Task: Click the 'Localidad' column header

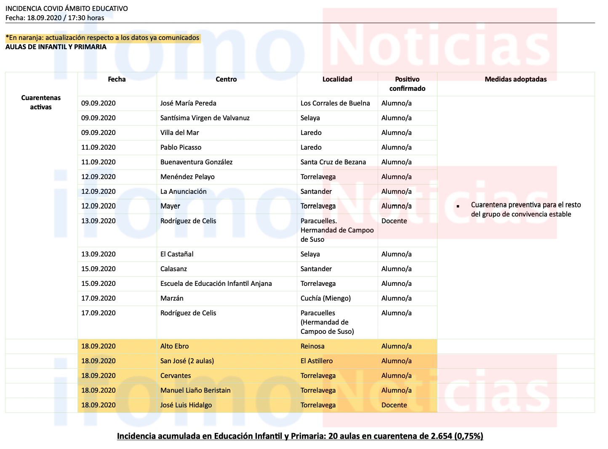Action: click(x=337, y=79)
